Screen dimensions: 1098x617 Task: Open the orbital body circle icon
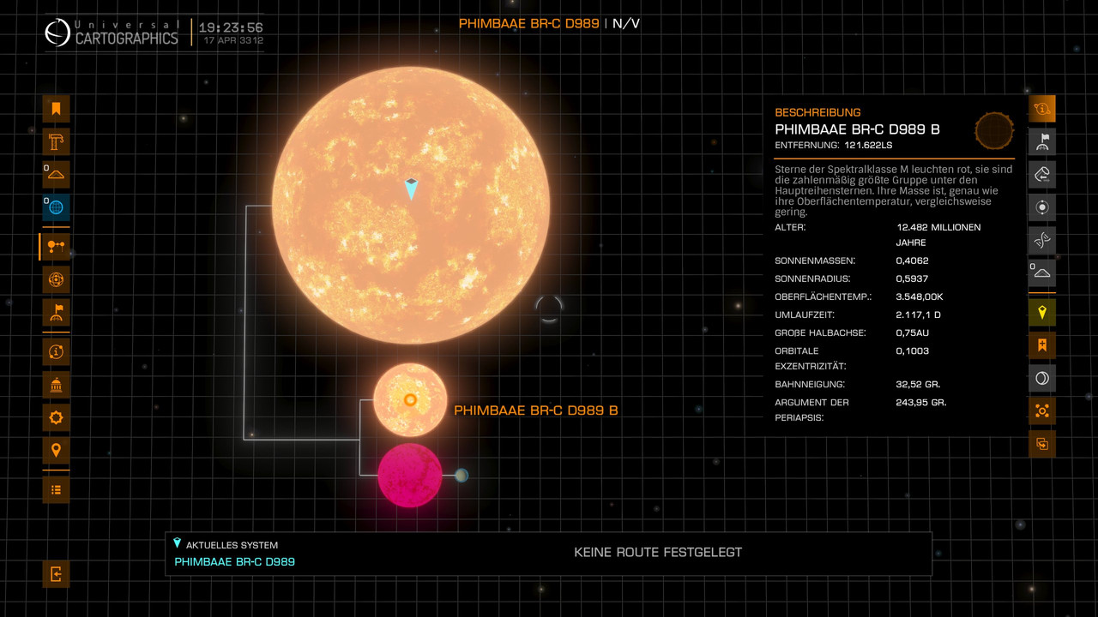point(1042,207)
